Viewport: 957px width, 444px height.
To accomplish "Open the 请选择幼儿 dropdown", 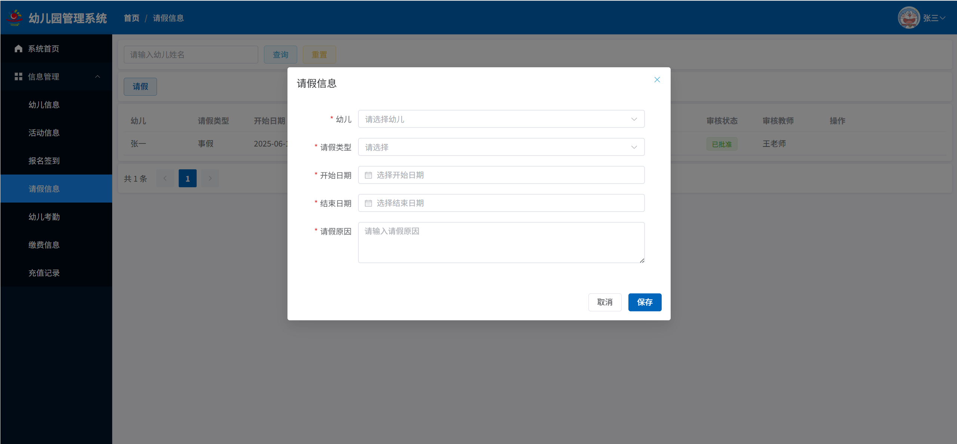I will point(501,119).
